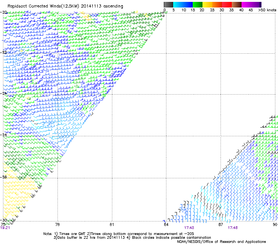This screenshot has height=244, width=278.
Task: Click the purple '19:21' swath time label
Action: (x=5, y=228)
